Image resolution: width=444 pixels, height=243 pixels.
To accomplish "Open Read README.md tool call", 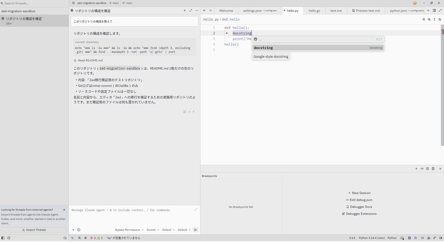I will [x=88, y=61].
